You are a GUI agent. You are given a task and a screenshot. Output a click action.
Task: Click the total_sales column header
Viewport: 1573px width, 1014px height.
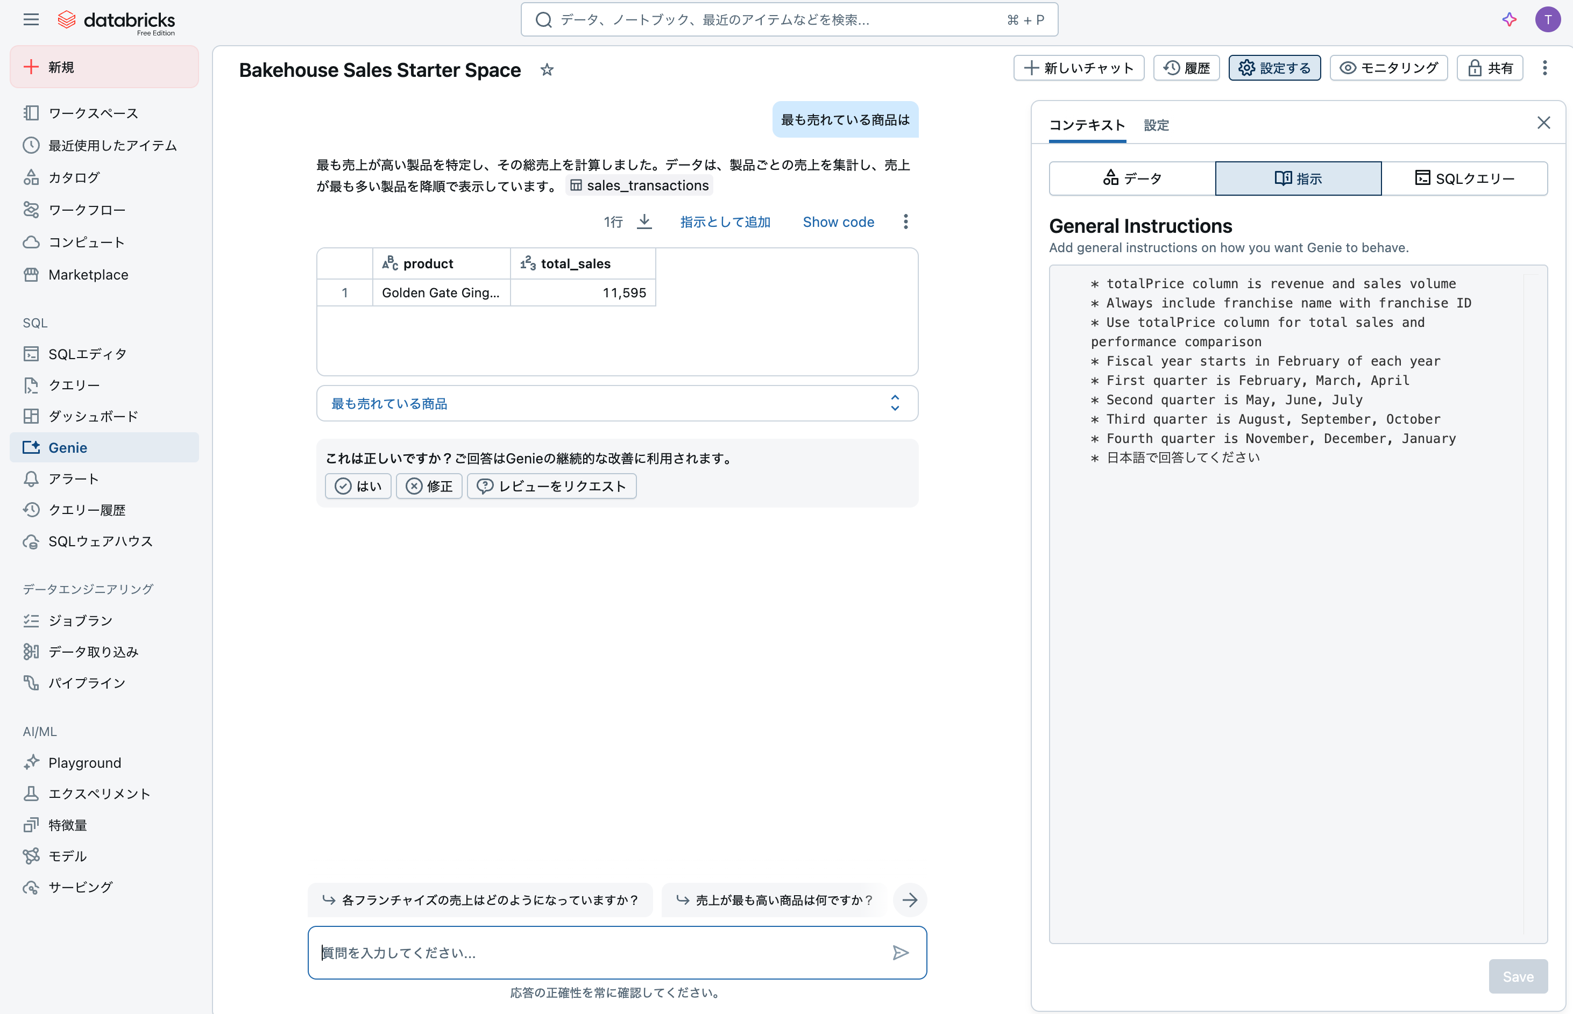click(583, 263)
